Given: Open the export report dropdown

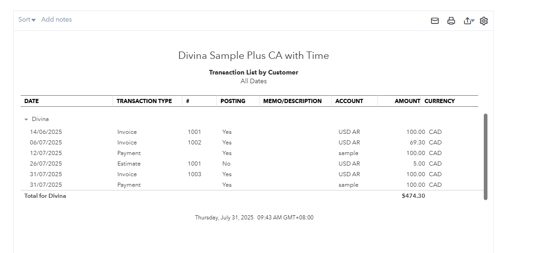Looking at the screenshot, I should pyautogui.click(x=469, y=21).
